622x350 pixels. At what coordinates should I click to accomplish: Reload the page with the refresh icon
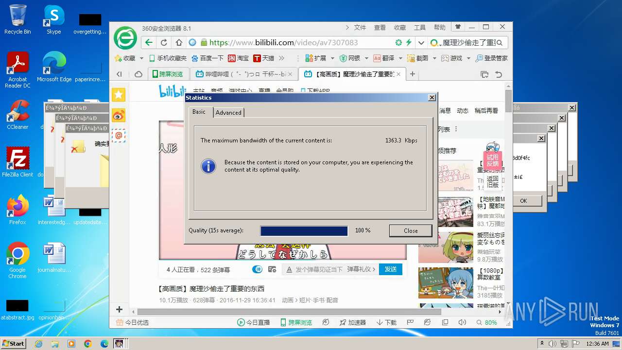tap(164, 42)
